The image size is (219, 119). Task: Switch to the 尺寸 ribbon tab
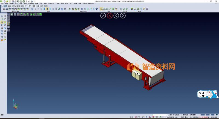(26, 6)
